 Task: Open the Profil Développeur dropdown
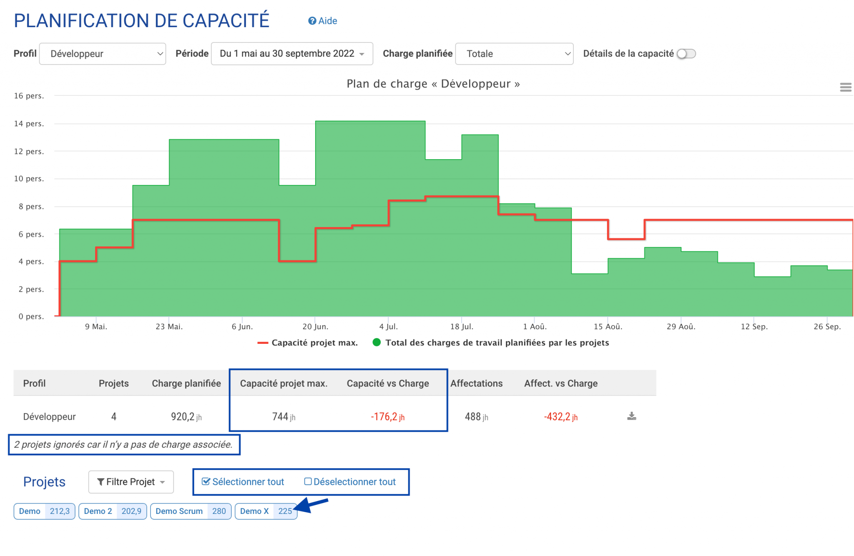pyautogui.click(x=103, y=54)
